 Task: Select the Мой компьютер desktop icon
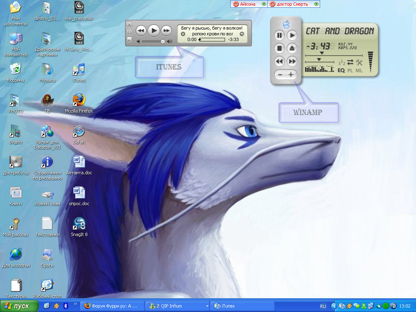[16, 44]
